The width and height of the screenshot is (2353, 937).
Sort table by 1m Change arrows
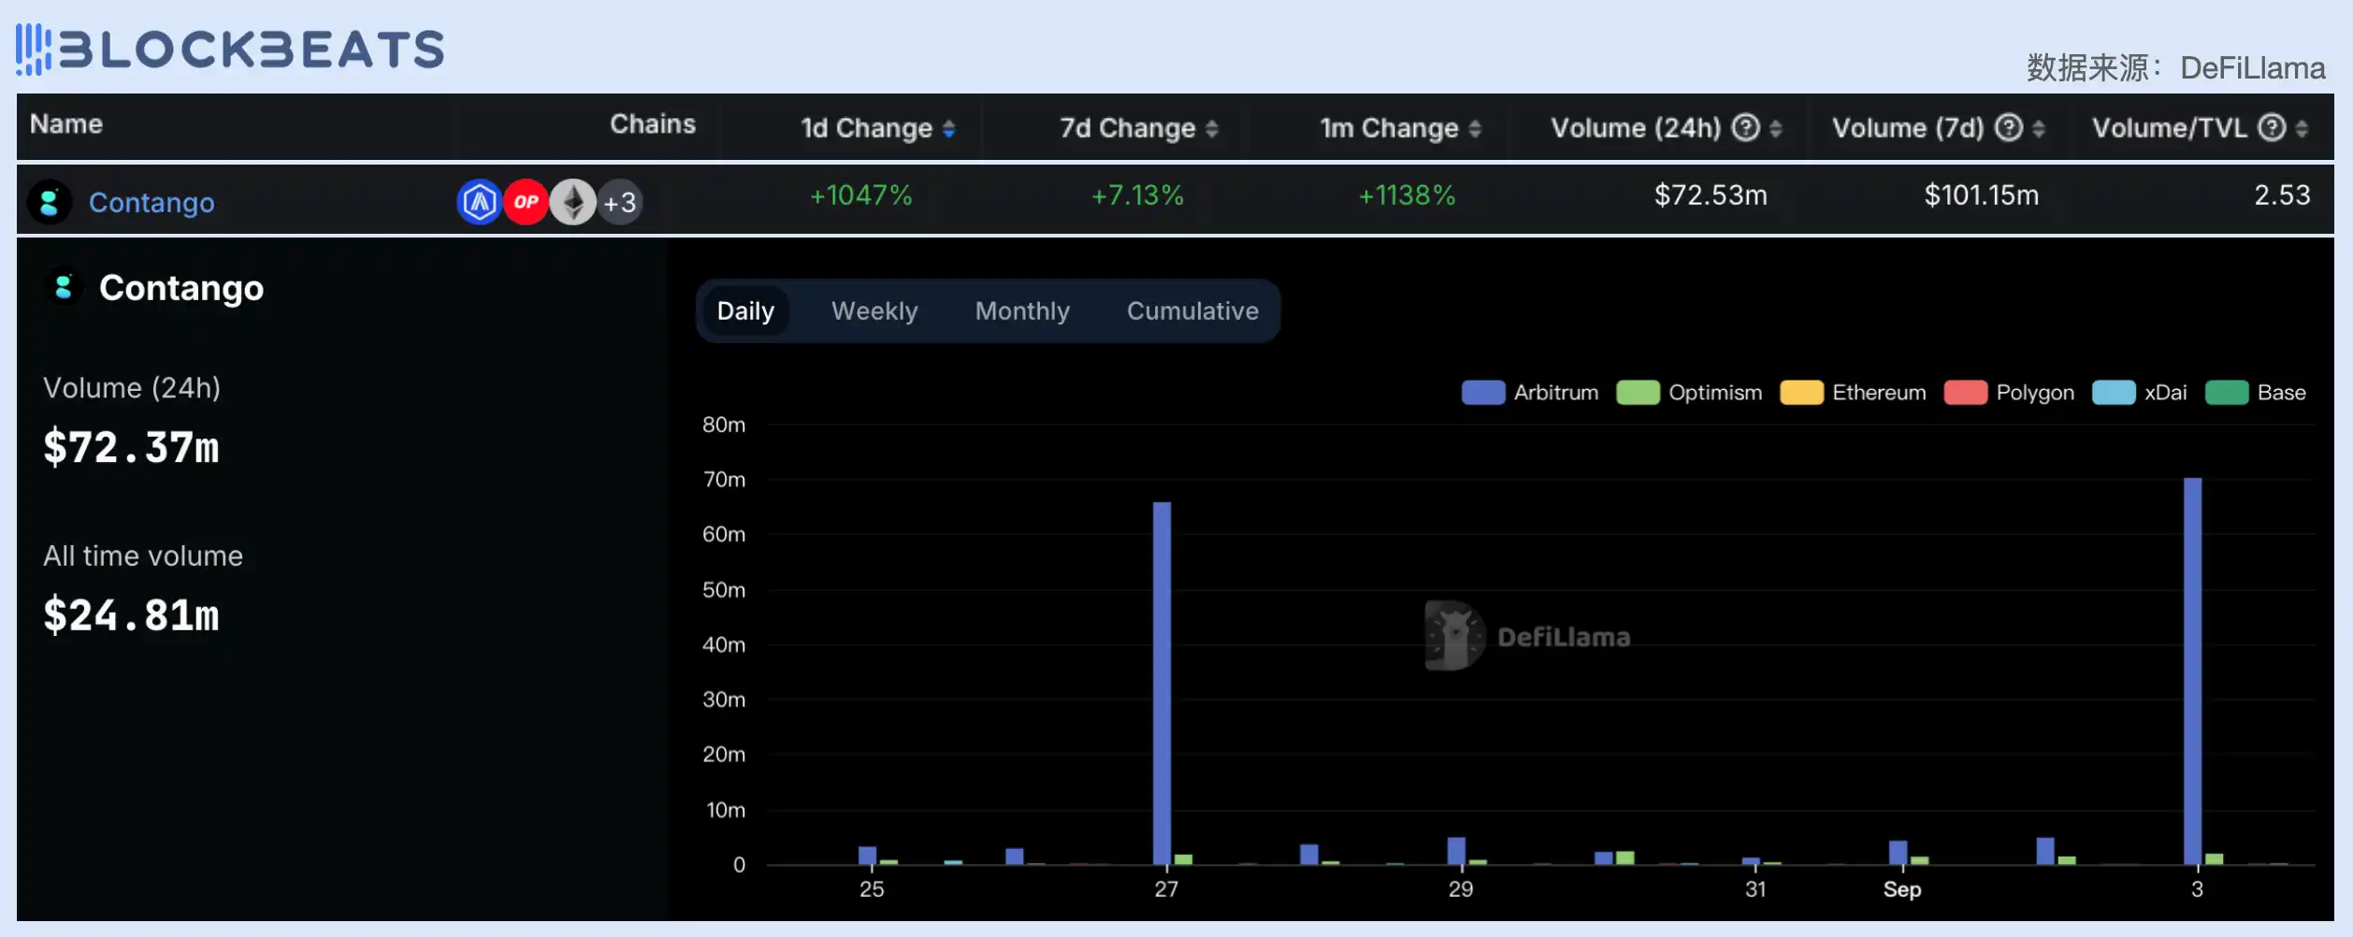click(1474, 129)
